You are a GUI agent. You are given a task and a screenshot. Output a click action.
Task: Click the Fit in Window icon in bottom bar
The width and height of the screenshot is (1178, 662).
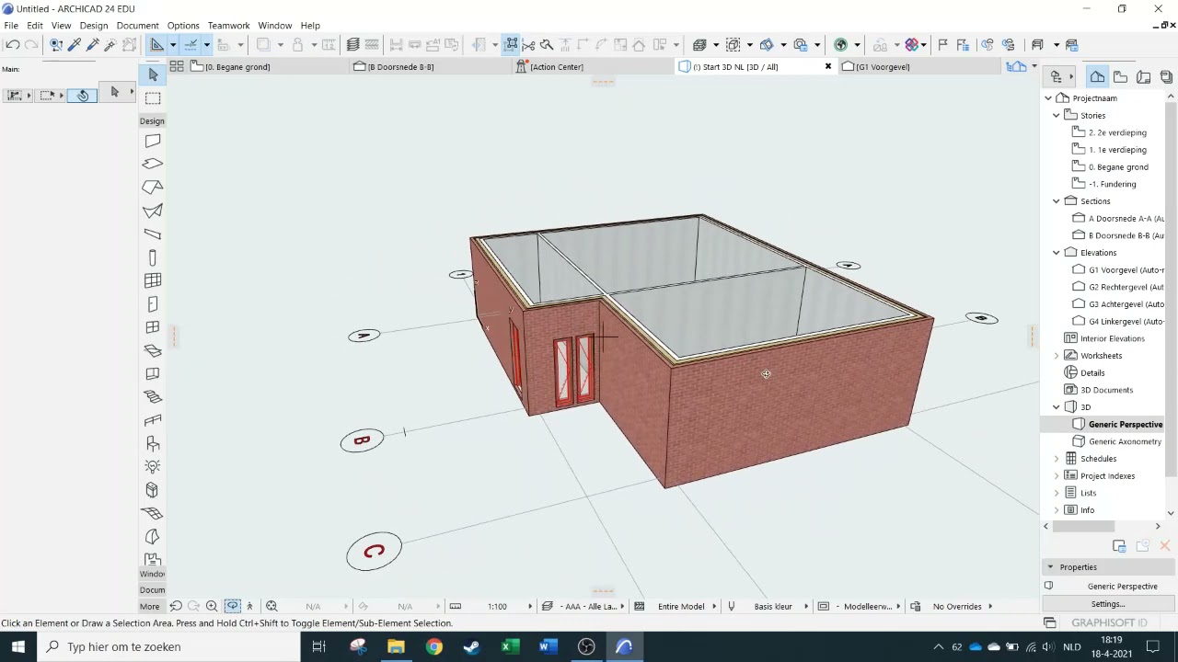[x=271, y=606]
